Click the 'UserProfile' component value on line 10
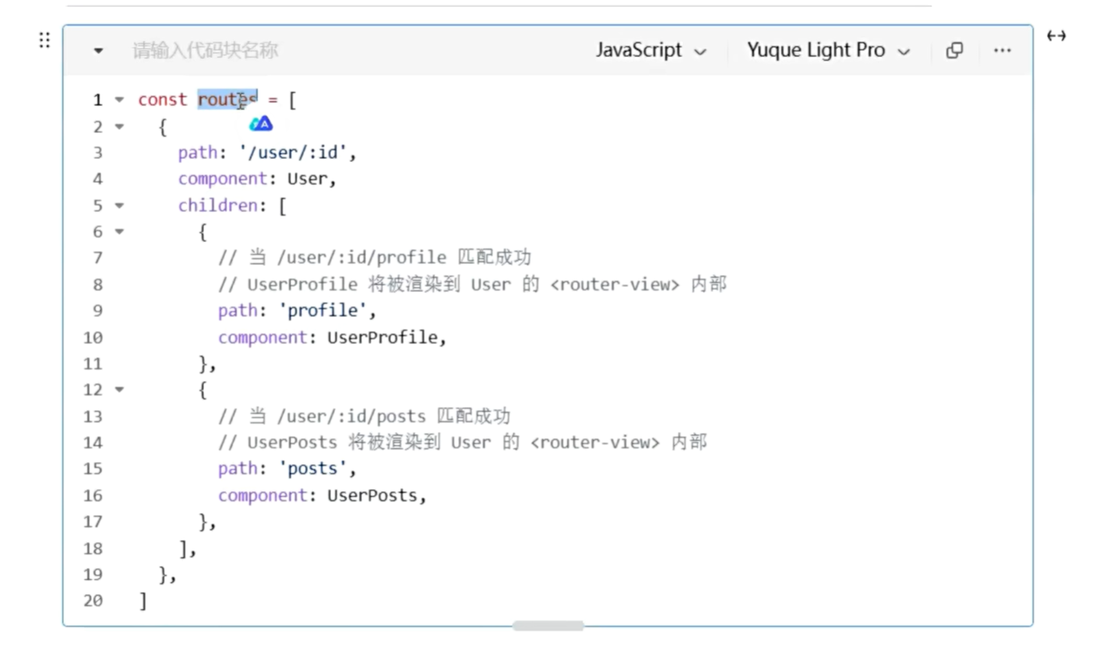The height and width of the screenshot is (651, 1096). point(384,337)
